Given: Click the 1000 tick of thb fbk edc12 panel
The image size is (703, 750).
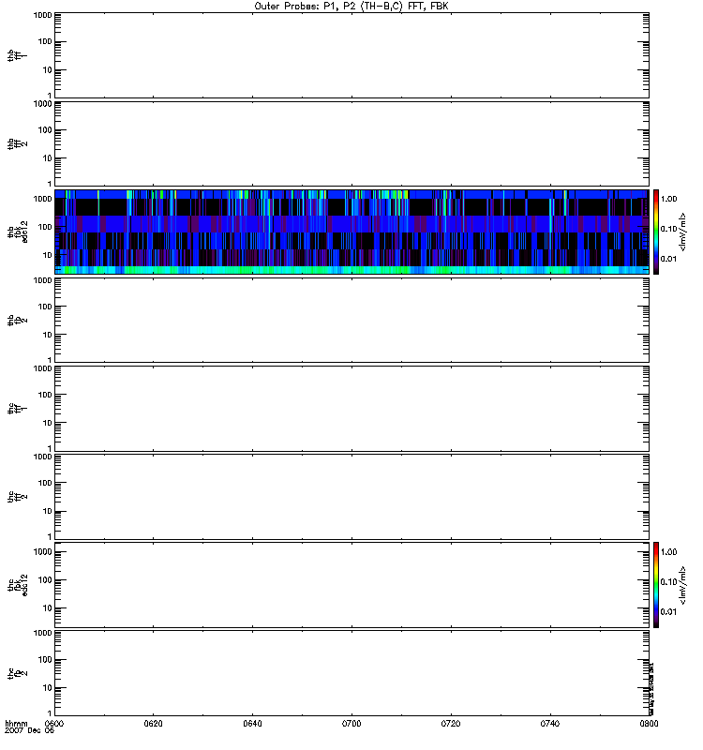Looking at the screenshot, I should pos(42,199).
